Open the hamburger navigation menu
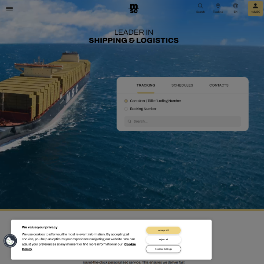 coord(9,8)
